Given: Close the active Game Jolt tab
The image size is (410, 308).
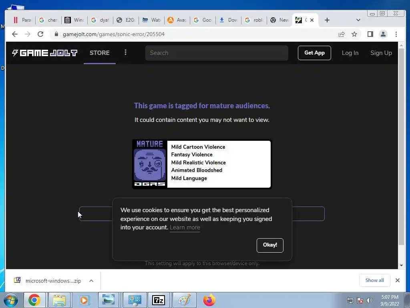Looking at the screenshot, I should tap(312, 20).
